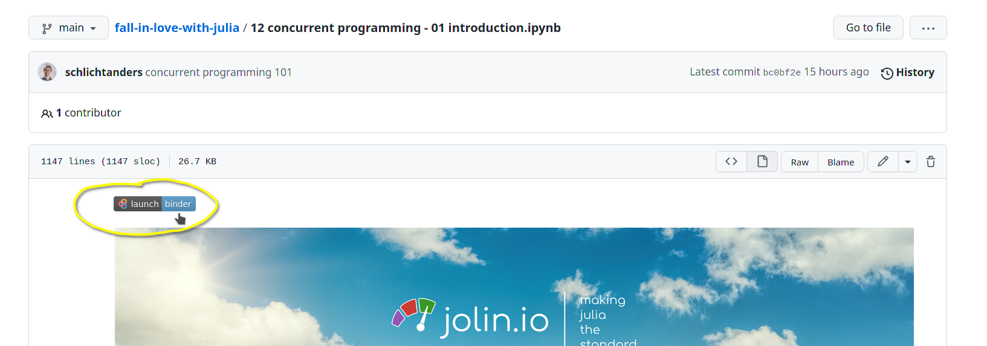987x346 pixels.
Task: Edit this file with the pencil icon
Action: (x=883, y=162)
